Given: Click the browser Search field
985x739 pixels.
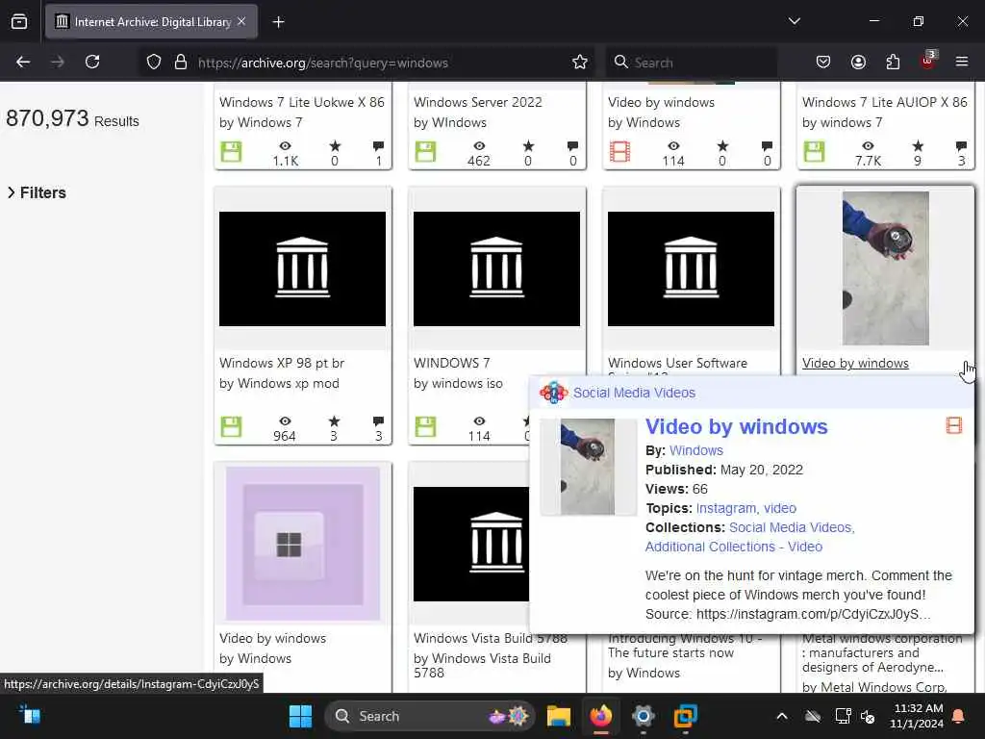Looking at the screenshot, I should (691, 63).
